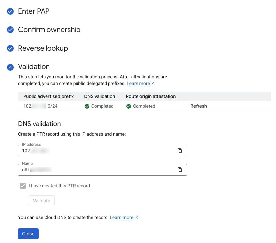Close the validation wizard with Close button
Viewport: 276px width, 243px height.
tap(28, 234)
